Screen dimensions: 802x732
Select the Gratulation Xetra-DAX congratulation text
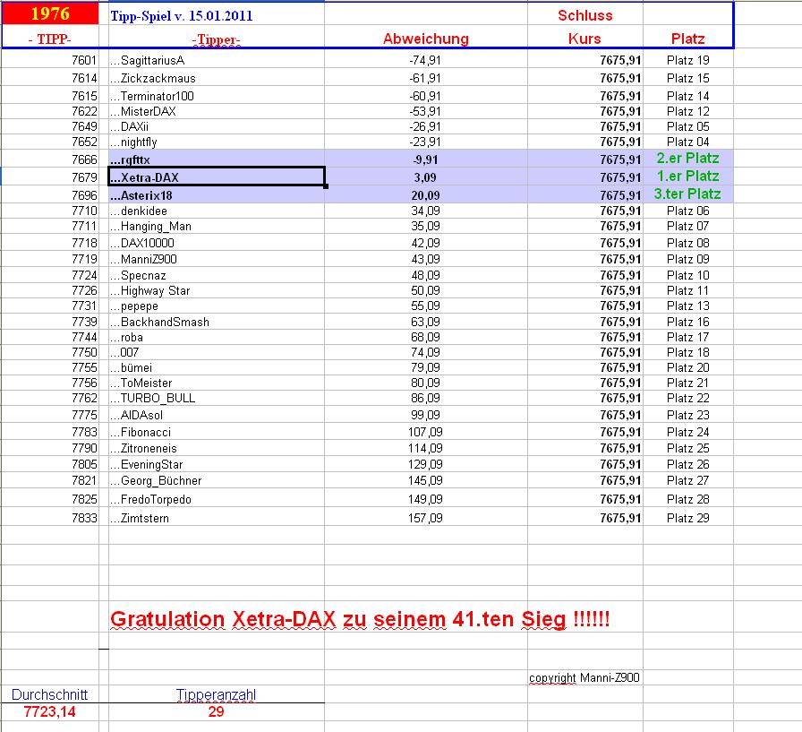tap(360, 620)
